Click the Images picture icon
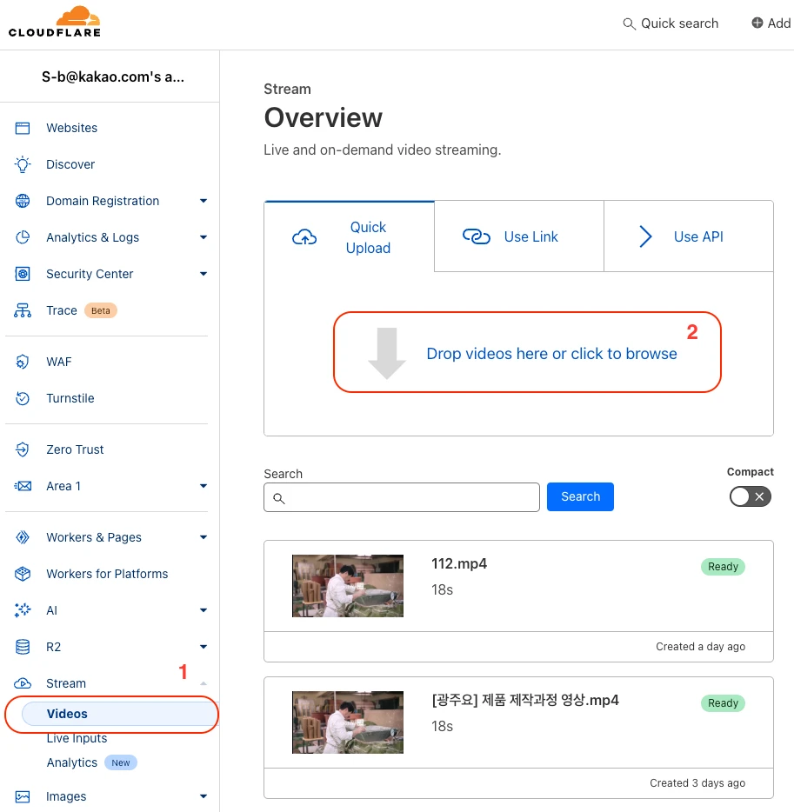The image size is (794, 812). click(x=23, y=796)
